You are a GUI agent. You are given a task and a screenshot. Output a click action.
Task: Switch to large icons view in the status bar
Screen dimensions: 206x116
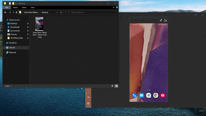coord(116,86)
